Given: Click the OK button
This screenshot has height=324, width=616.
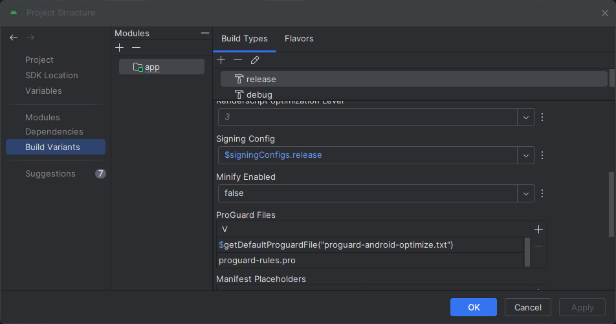Looking at the screenshot, I should pyautogui.click(x=474, y=307).
